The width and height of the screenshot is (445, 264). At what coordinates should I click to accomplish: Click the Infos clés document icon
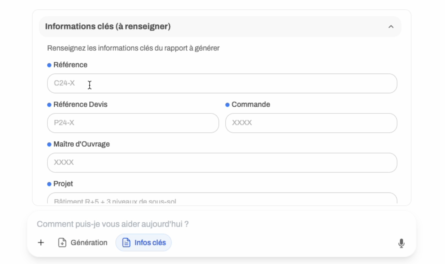[125, 243]
